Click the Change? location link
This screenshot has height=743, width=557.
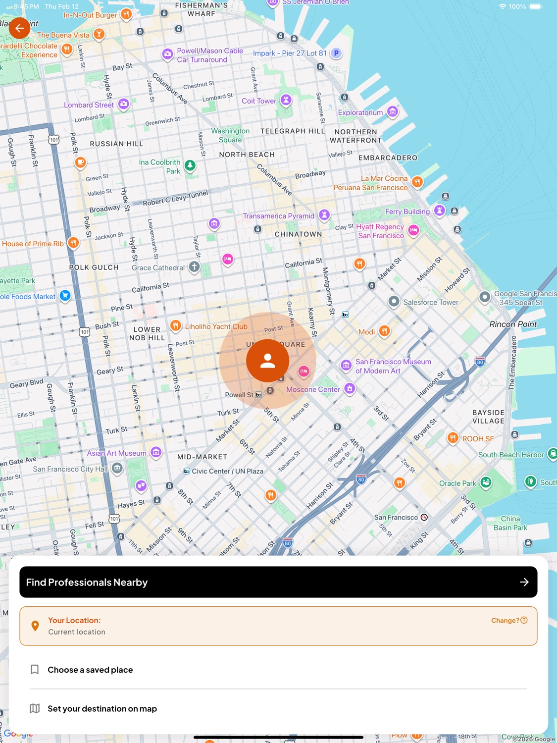(x=509, y=620)
